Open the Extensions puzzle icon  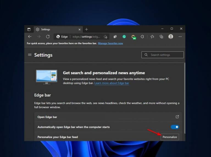(x=142, y=37)
